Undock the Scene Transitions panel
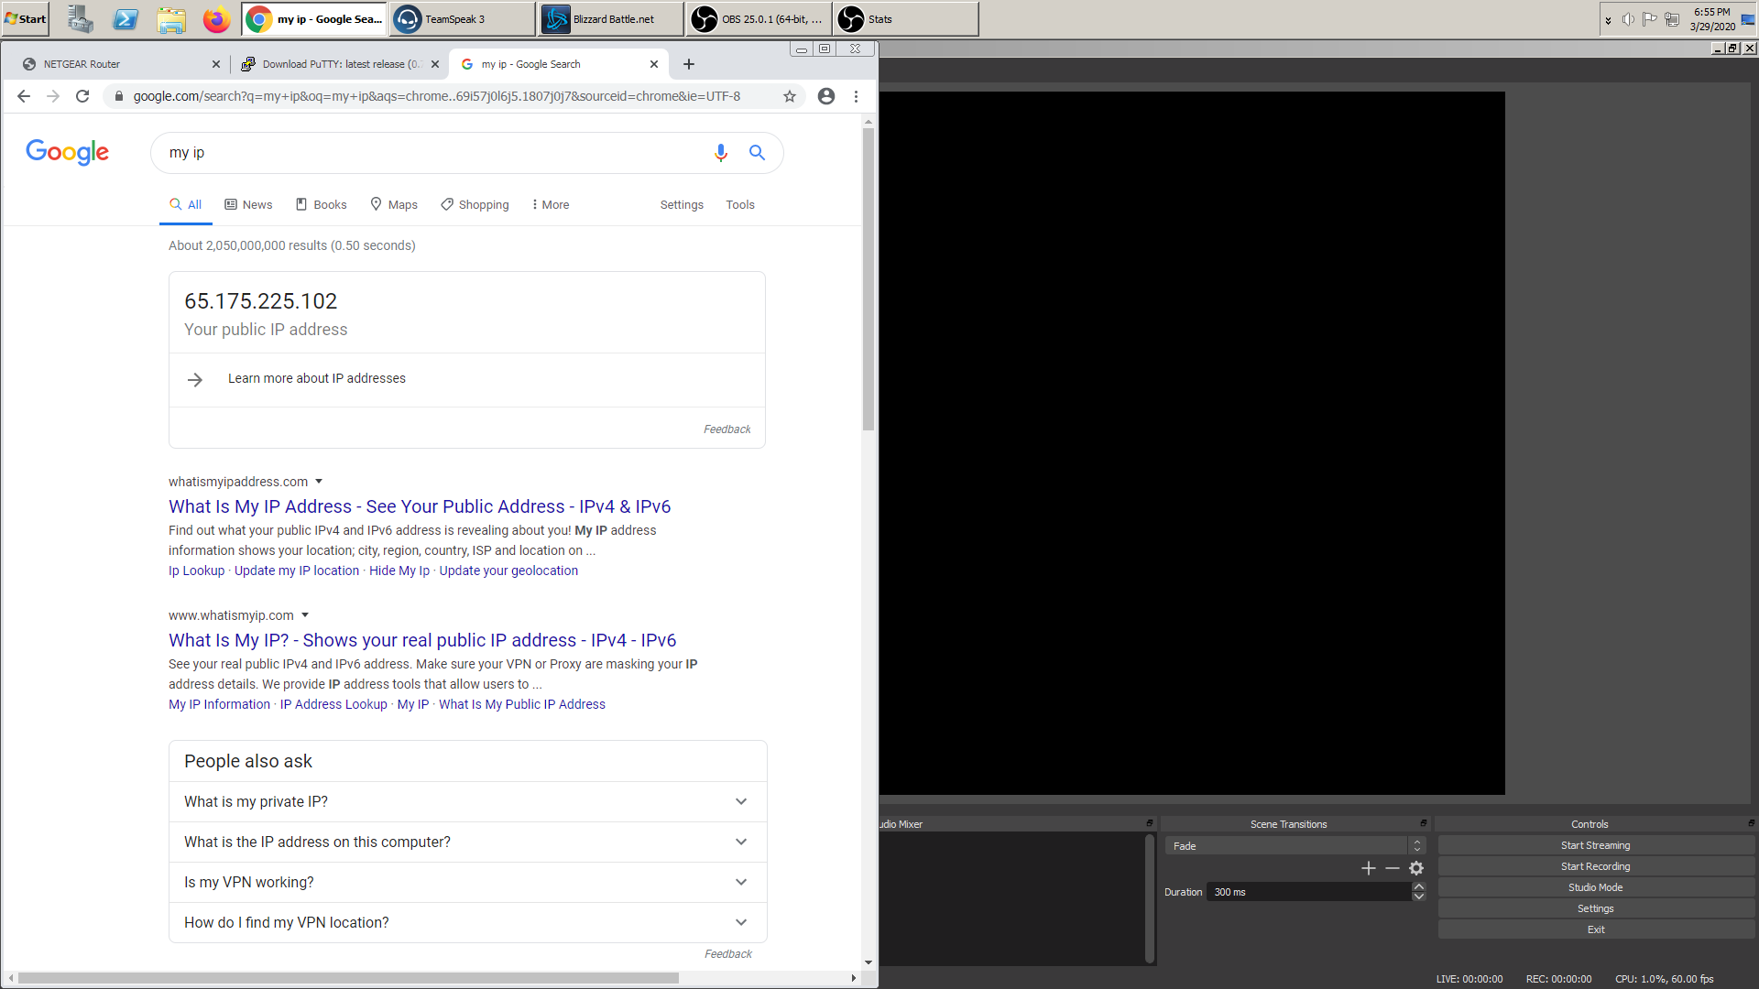Screen dimensions: 1759x989 coord(1424,823)
